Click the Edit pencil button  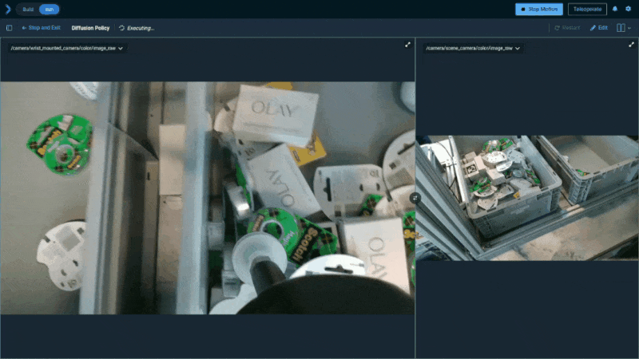click(598, 28)
